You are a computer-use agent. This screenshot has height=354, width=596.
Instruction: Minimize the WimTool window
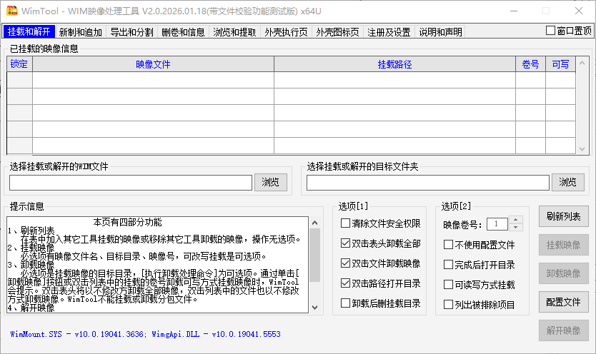click(514, 11)
